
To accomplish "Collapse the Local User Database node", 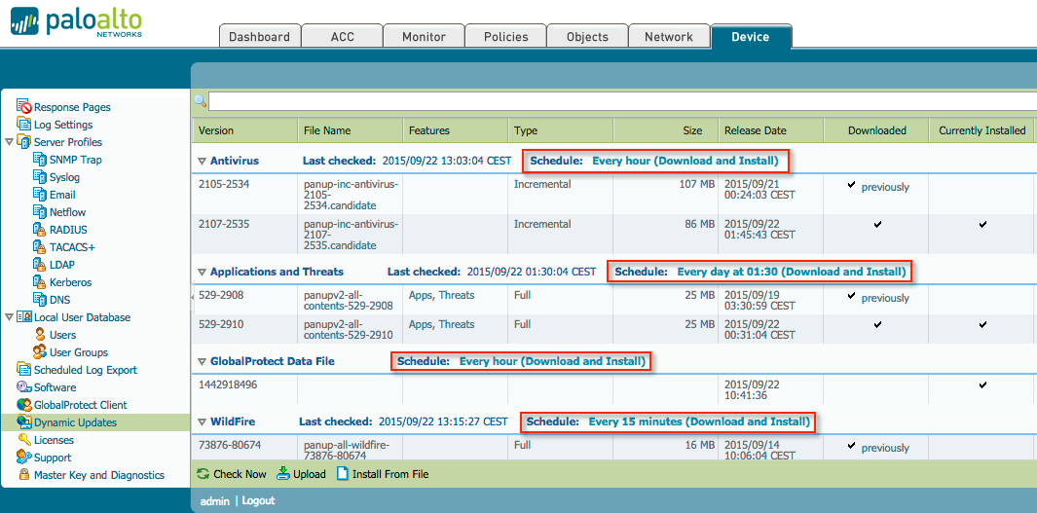I will pyautogui.click(x=9, y=317).
